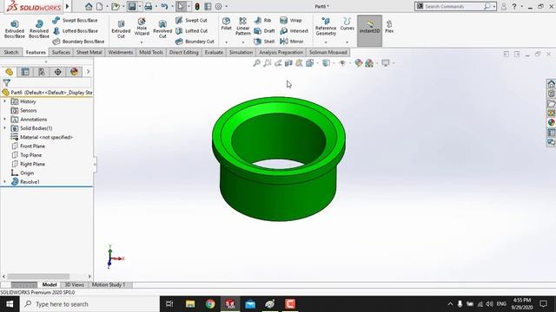Open the Hole Wizard
Image resolution: width=556 pixels, height=312 pixels.
pos(142,27)
